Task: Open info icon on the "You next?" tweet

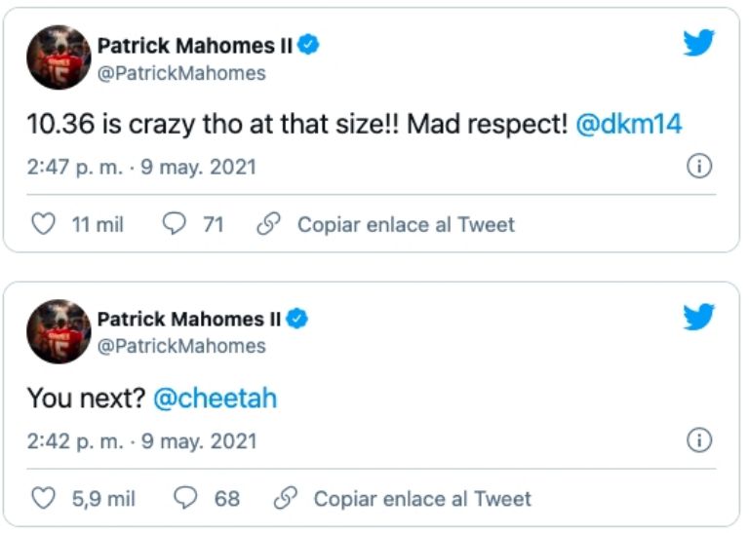Action: click(x=698, y=441)
